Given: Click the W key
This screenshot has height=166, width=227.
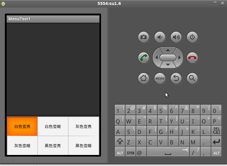Looking at the screenshot, I should click(x=130, y=120).
